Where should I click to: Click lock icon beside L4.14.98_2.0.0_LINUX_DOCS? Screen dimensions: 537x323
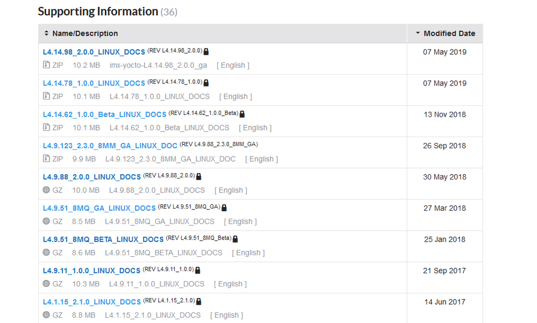(206, 52)
